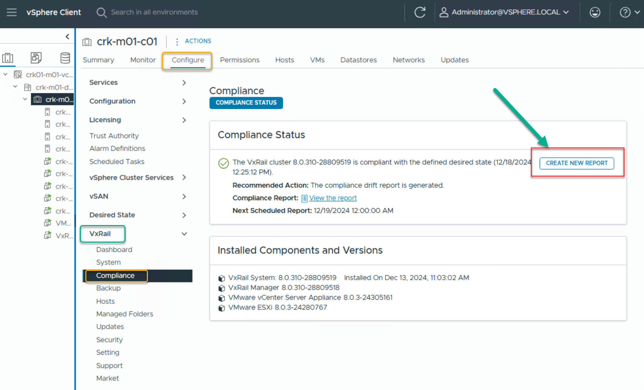Collapse the VxRail section chevron

[184, 234]
